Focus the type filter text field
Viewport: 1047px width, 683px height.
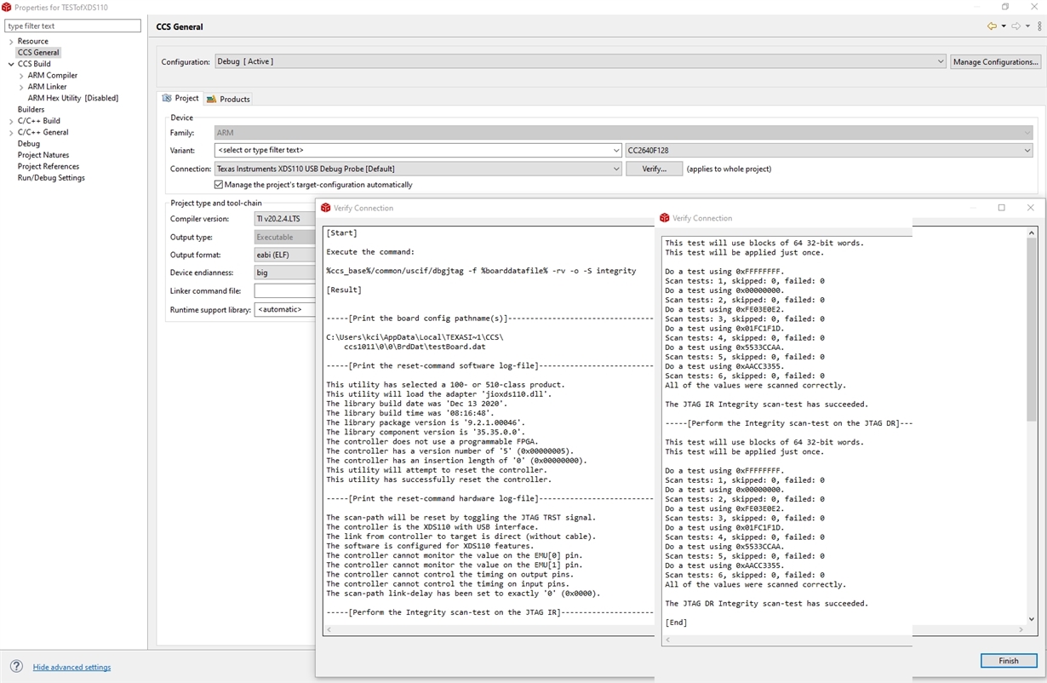[73, 26]
